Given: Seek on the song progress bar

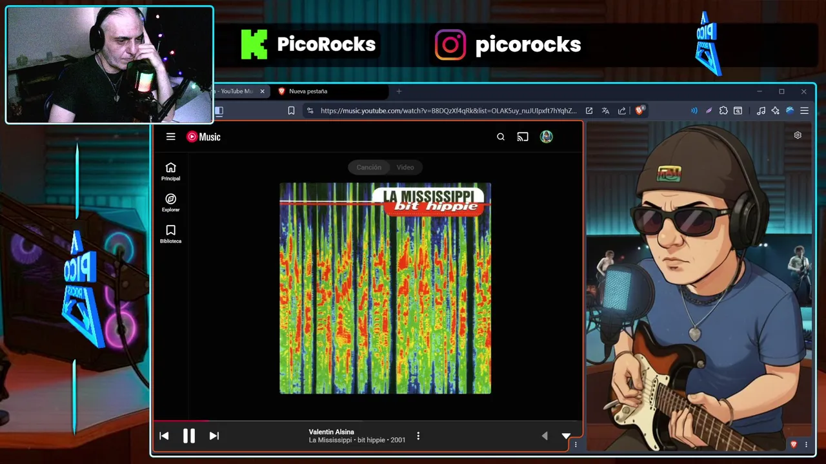Looking at the screenshot, I should point(368,421).
